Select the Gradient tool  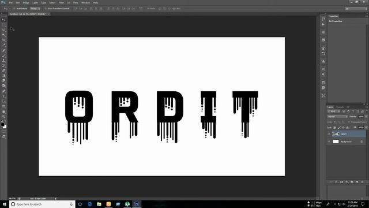point(3,76)
